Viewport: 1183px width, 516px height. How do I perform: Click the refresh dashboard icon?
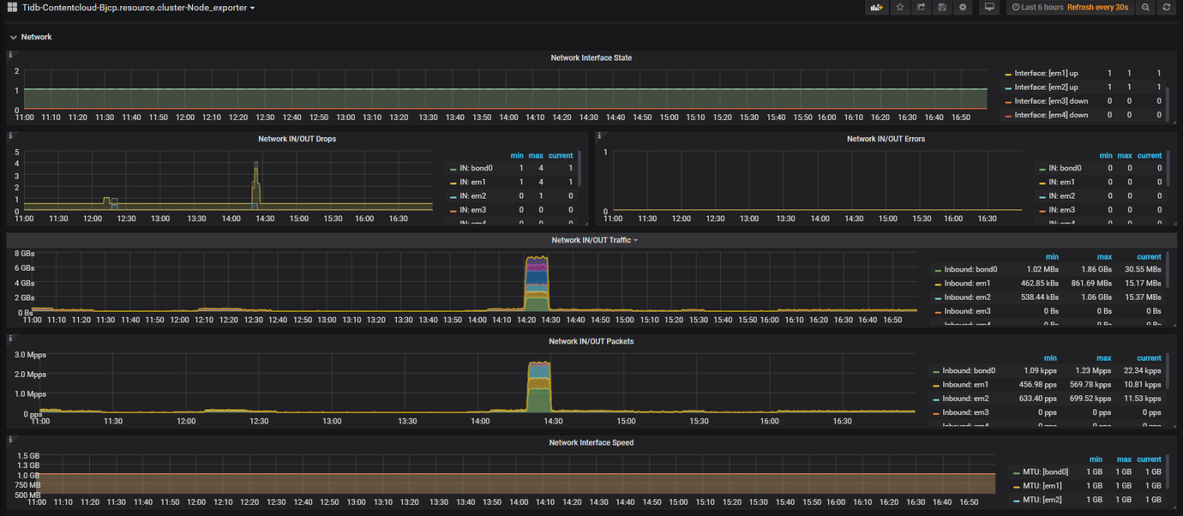(x=1166, y=8)
